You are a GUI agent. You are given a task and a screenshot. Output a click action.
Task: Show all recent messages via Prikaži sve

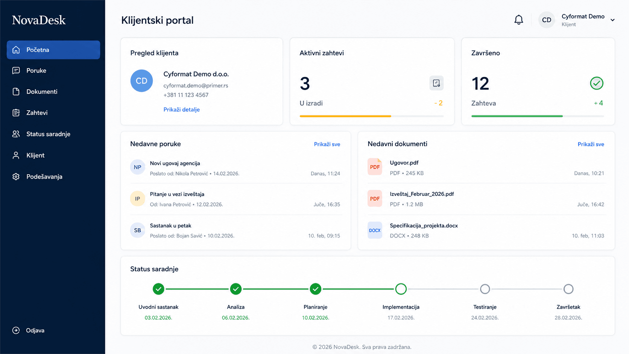click(327, 144)
